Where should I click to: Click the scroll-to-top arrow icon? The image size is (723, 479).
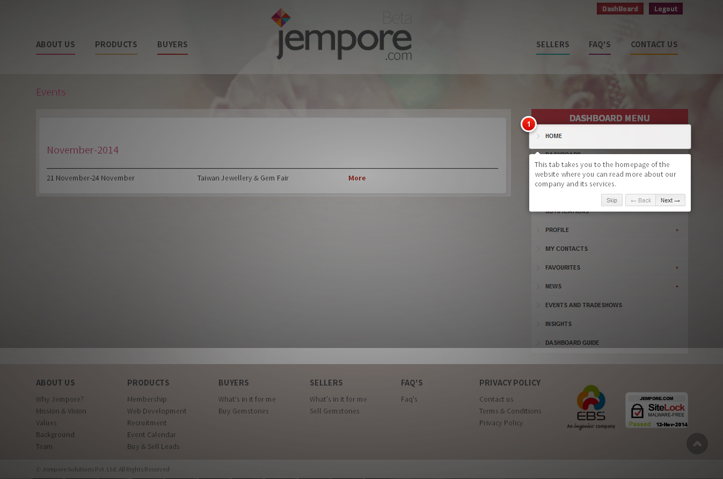[x=697, y=444]
